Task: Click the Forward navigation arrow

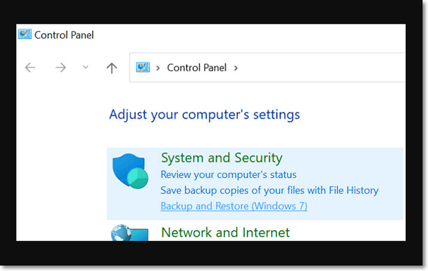Action: click(61, 68)
